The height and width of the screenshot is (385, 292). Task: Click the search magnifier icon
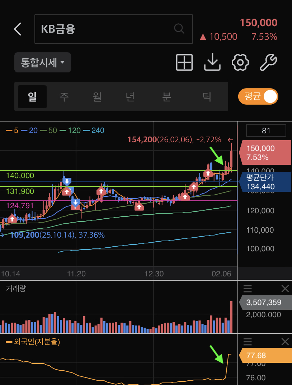(179, 29)
